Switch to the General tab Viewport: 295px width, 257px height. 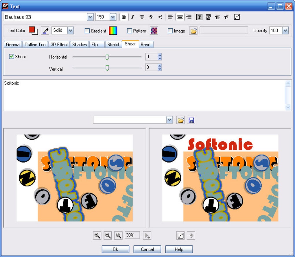pos(13,45)
